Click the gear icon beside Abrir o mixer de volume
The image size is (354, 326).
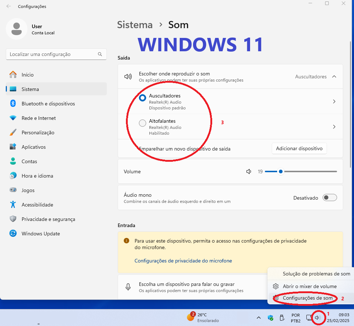(x=276, y=286)
